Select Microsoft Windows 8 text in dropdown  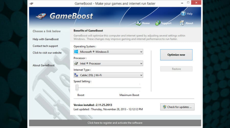(x=94, y=52)
